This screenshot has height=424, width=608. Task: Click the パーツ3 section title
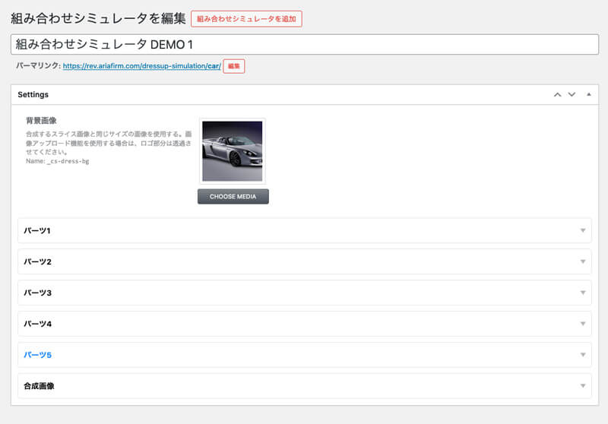(37, 293)
